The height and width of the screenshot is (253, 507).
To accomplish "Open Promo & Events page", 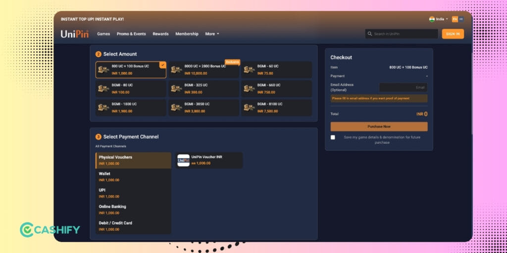I will click(x=131, y=34).
